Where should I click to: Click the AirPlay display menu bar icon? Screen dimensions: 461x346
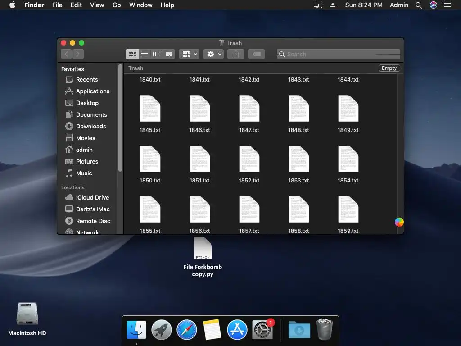319,5
